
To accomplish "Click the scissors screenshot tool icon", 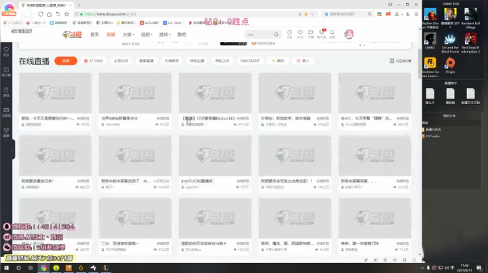I will (396, 14).
